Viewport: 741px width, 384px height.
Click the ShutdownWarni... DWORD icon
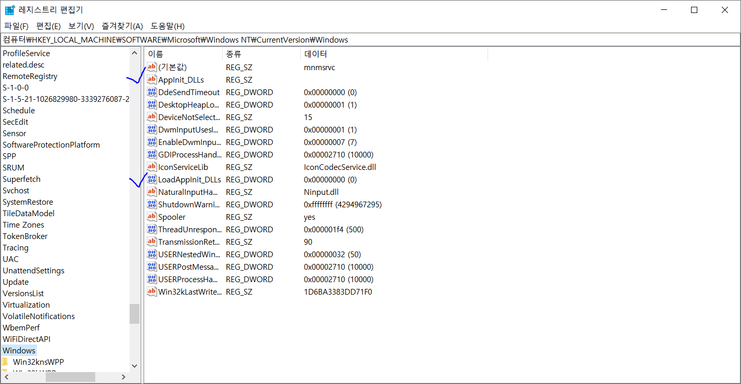click(x=151, y=204)
